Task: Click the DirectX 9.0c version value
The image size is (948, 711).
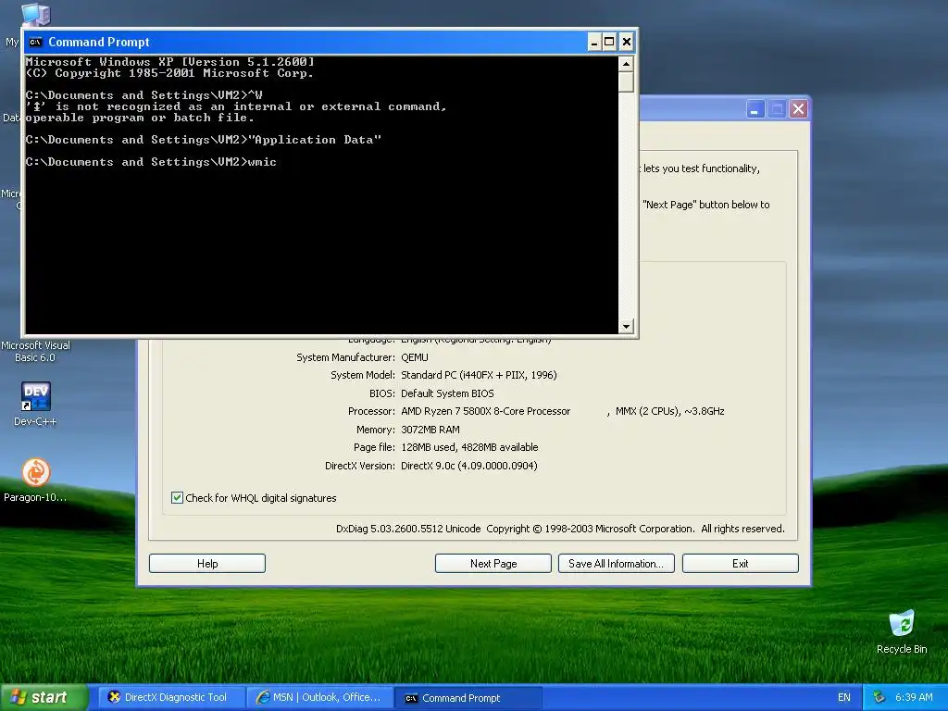Action: tap(469, 466)
